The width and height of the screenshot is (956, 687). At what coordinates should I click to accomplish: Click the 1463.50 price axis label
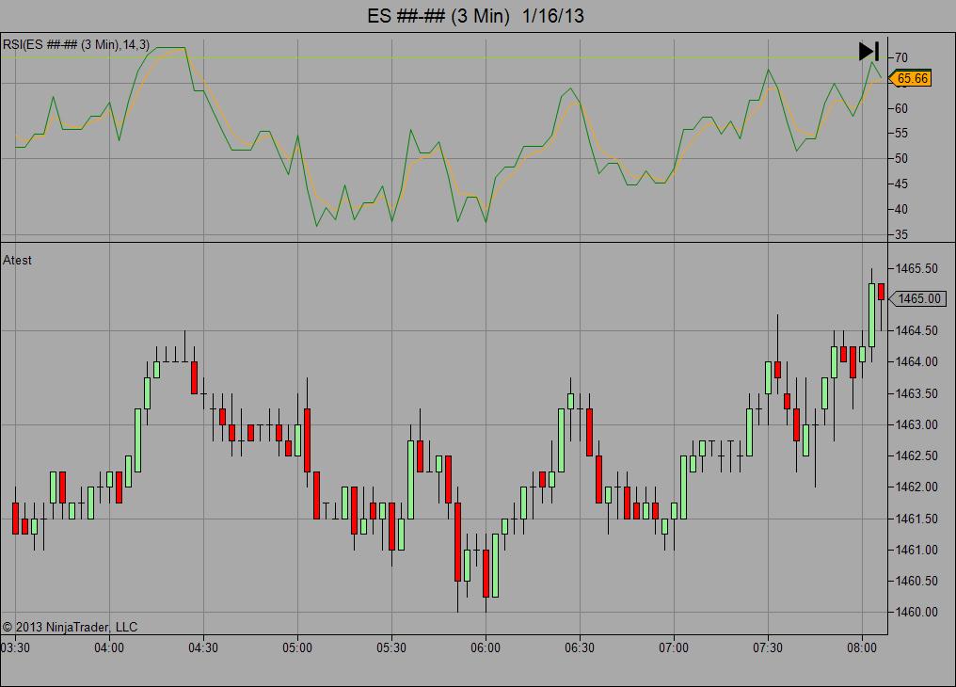point(916,393)
